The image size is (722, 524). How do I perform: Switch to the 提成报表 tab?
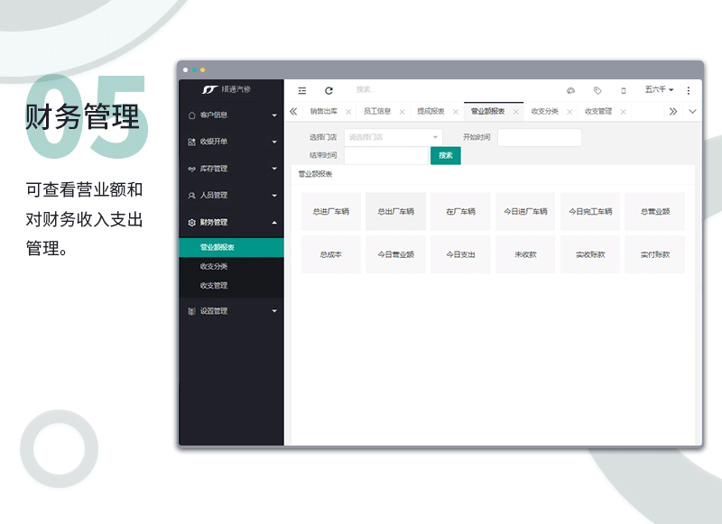[430, 112]
